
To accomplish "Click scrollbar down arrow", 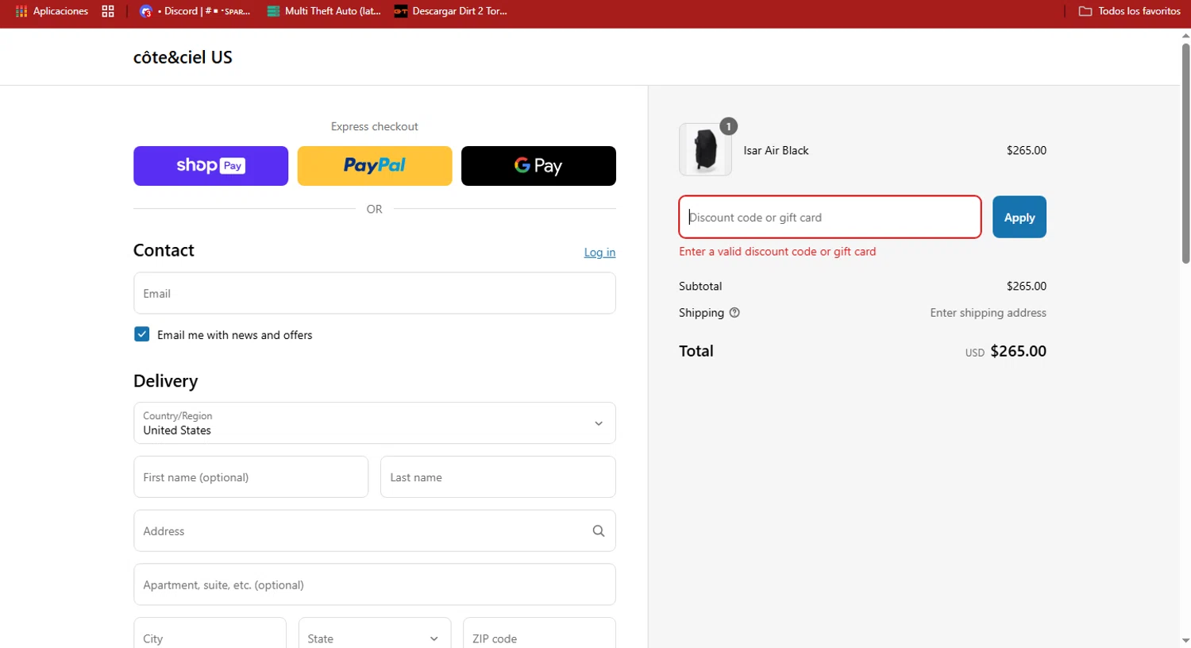I will click(x=1185, y=640).
